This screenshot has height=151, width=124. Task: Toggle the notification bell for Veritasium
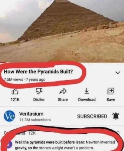pos(116,116)
